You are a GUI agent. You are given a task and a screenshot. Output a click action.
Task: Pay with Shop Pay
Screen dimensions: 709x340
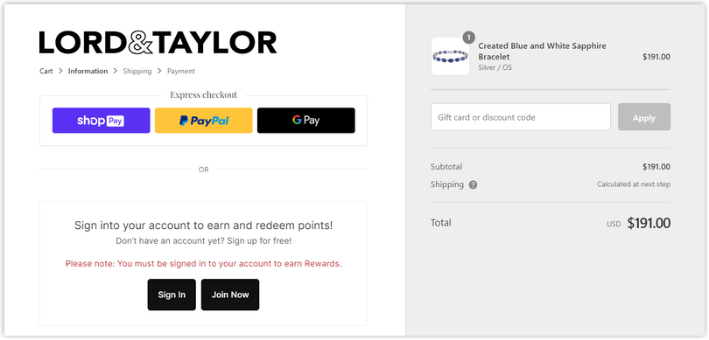[102, 121]
